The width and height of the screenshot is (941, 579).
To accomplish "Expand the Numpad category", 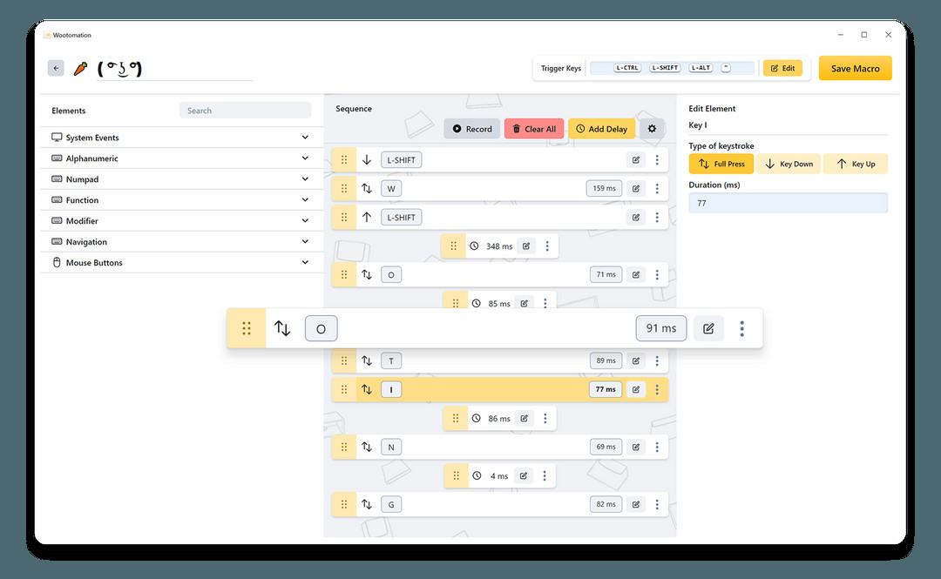I will pos(182,178).
